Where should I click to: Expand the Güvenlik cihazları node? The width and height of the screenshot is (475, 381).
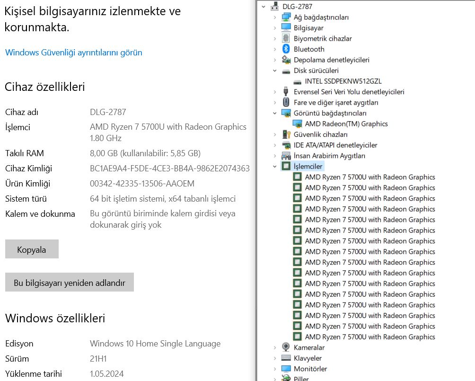275,134
